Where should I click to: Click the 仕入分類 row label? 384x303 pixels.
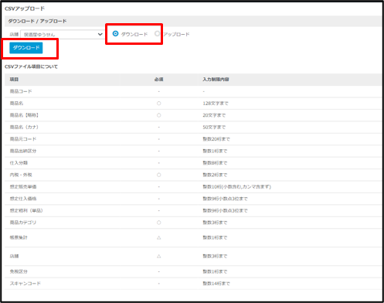click(x=19, y=163)
